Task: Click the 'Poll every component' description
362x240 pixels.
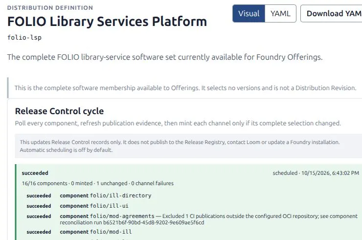Action: (x=178, y=123)
